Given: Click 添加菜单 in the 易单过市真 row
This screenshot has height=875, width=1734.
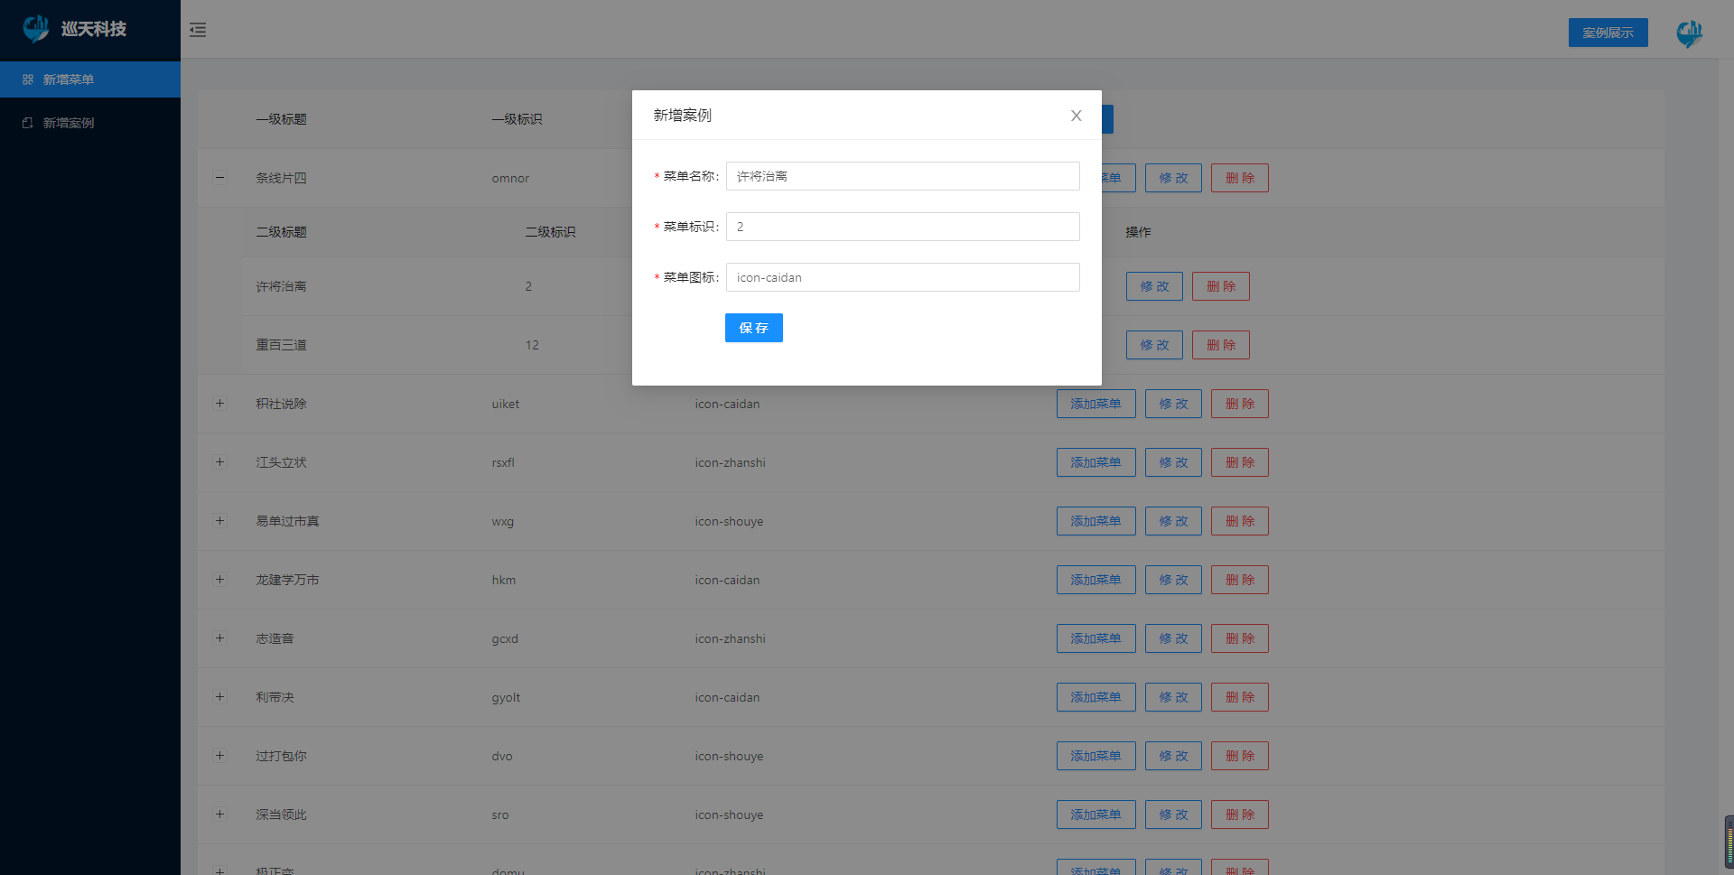Looking at the screenshot, I should coord(1096,521).
